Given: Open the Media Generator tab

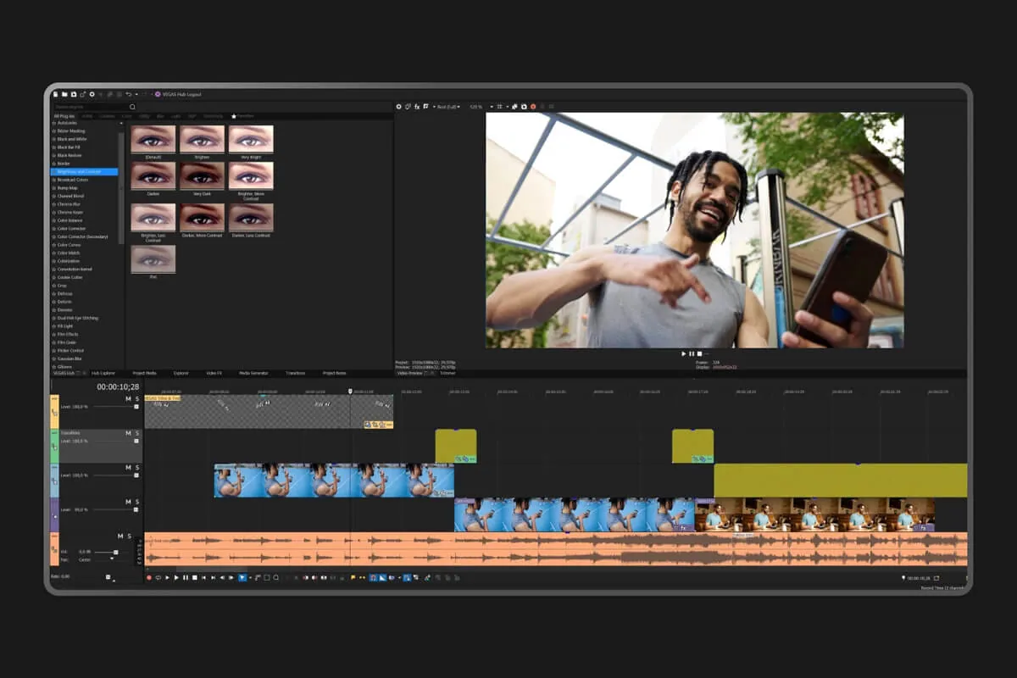Looking at the screenshot, I should click(x=253, y=373).
